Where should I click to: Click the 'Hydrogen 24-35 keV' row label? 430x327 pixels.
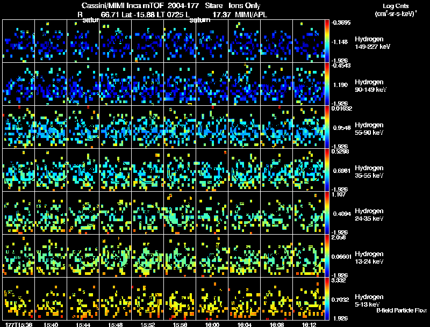pos(369,215)
